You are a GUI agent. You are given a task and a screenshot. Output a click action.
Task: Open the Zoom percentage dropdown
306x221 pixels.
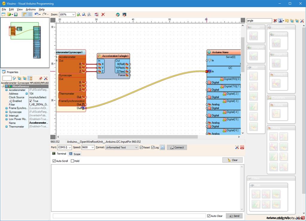(x=73, y=14)
